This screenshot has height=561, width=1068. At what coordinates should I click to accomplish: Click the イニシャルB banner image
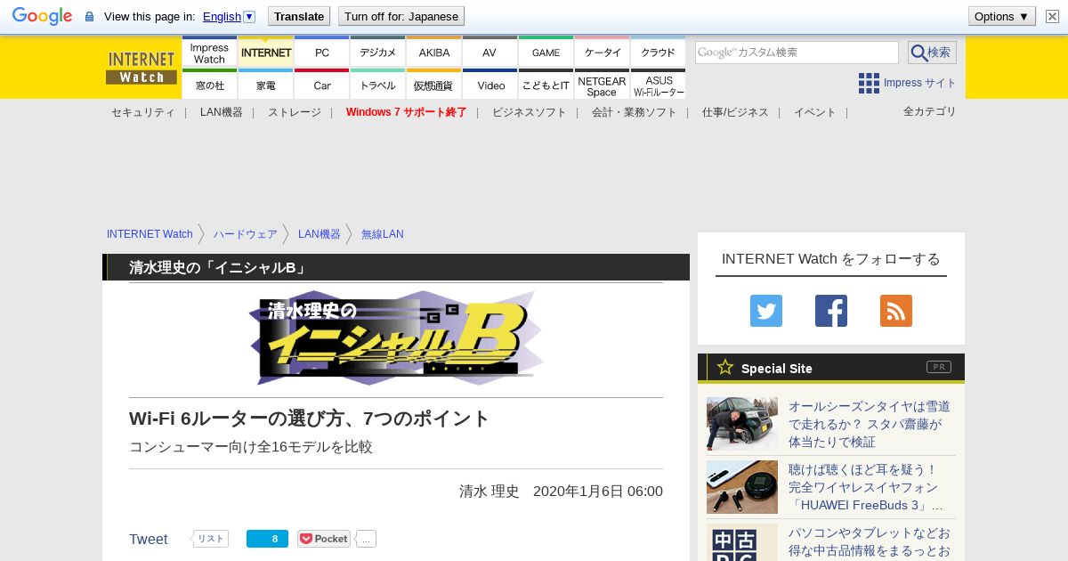point(396,338)
